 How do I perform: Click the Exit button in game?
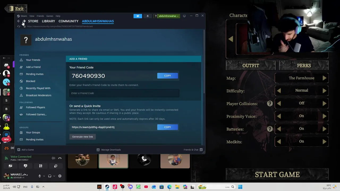click(x=16, y=9)
